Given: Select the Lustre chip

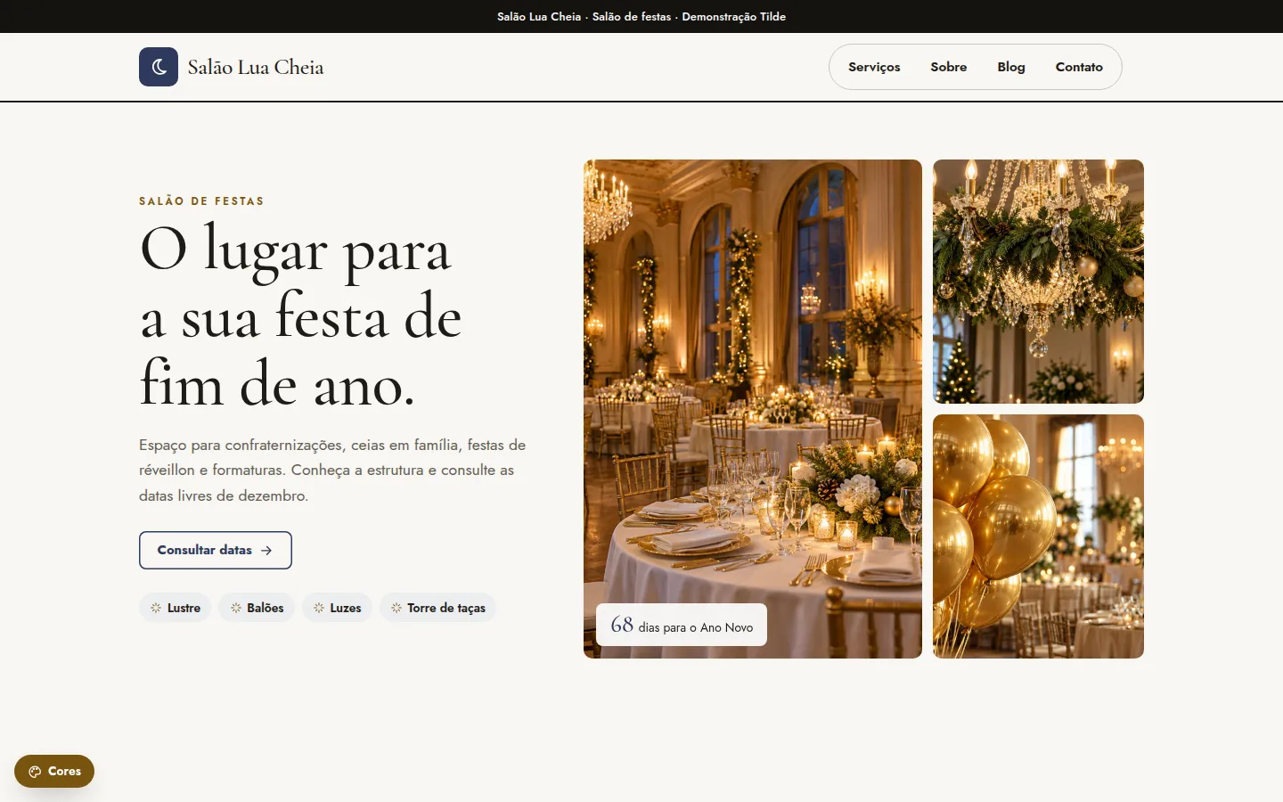Looking at the screenshot, I should pyautogui.click(x=176, y=608).
